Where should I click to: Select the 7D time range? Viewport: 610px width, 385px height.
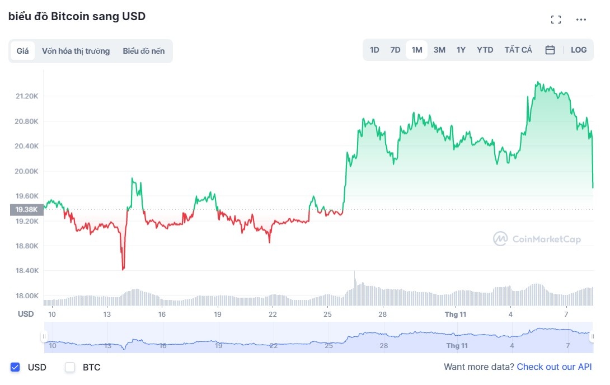[x=395, y=49]
